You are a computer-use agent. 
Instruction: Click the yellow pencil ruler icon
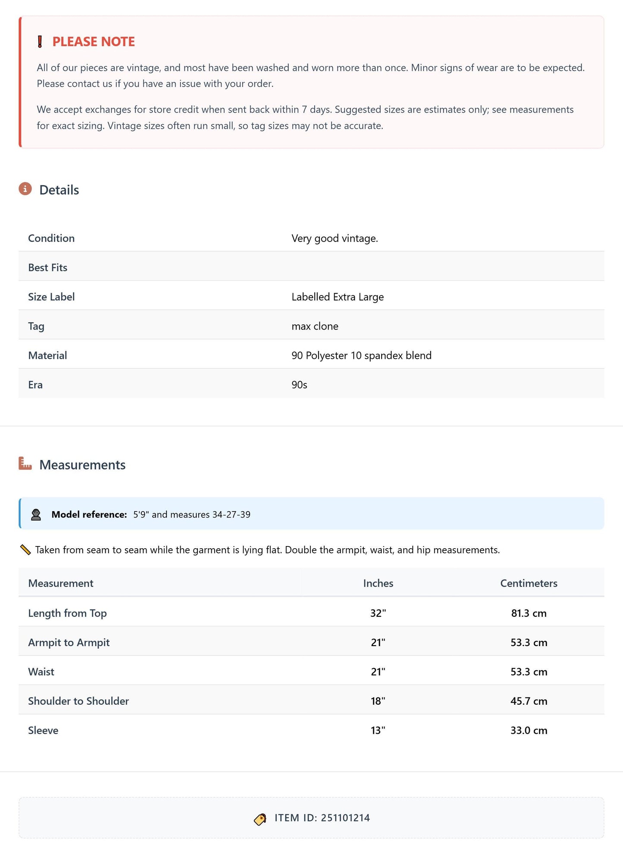coord(25,550)
